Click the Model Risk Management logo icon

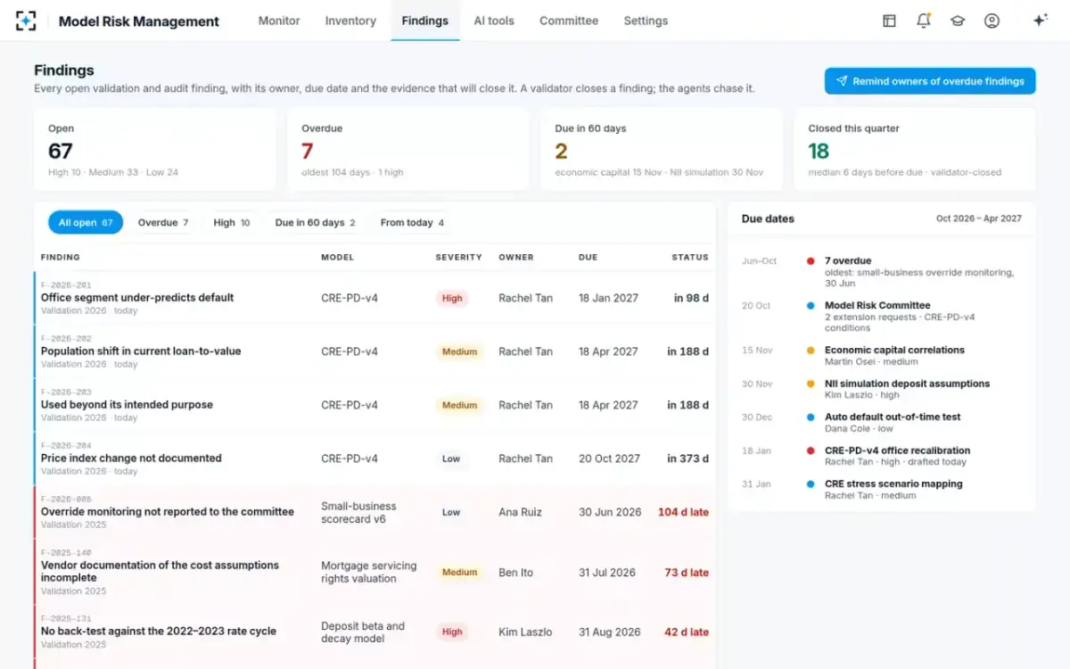(26, 21)
